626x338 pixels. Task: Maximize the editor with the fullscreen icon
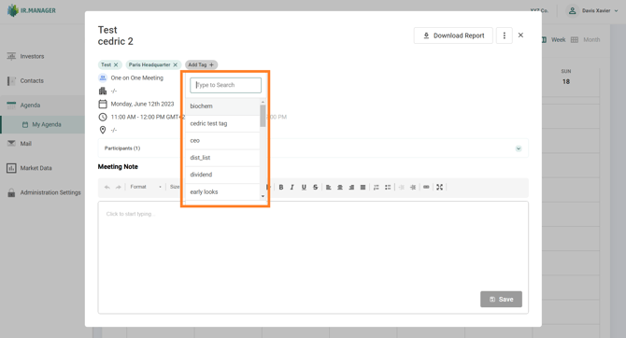coord(439,187)
